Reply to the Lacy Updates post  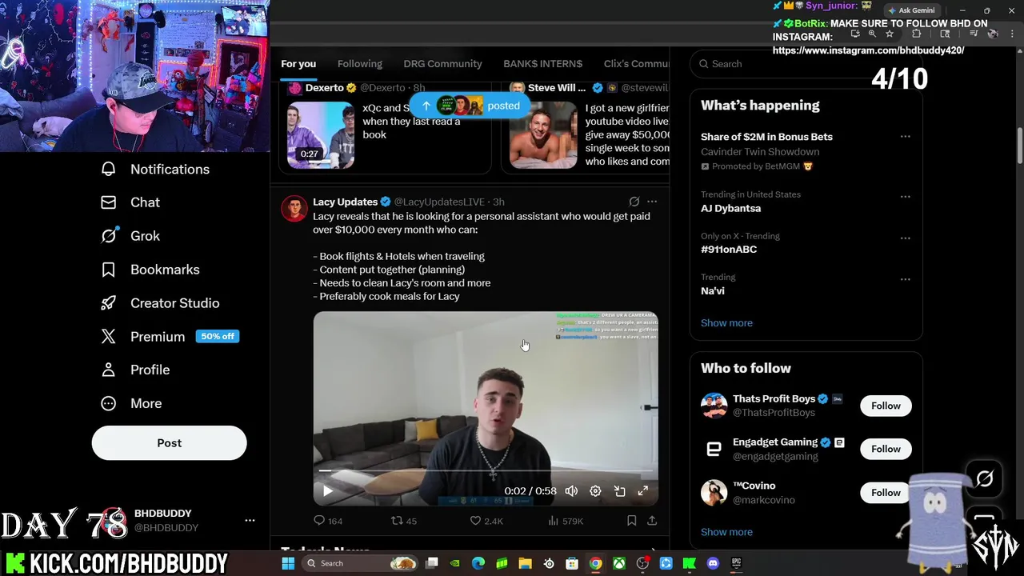(328, 521)
